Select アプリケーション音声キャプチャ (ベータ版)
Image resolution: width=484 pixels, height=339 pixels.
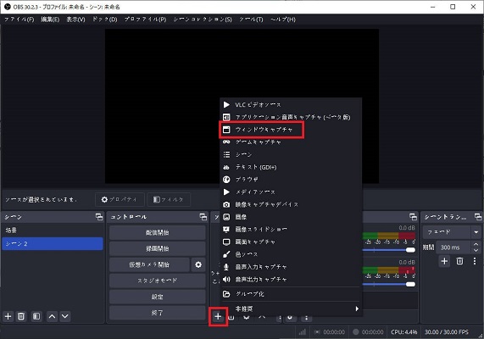click(291, 117)
